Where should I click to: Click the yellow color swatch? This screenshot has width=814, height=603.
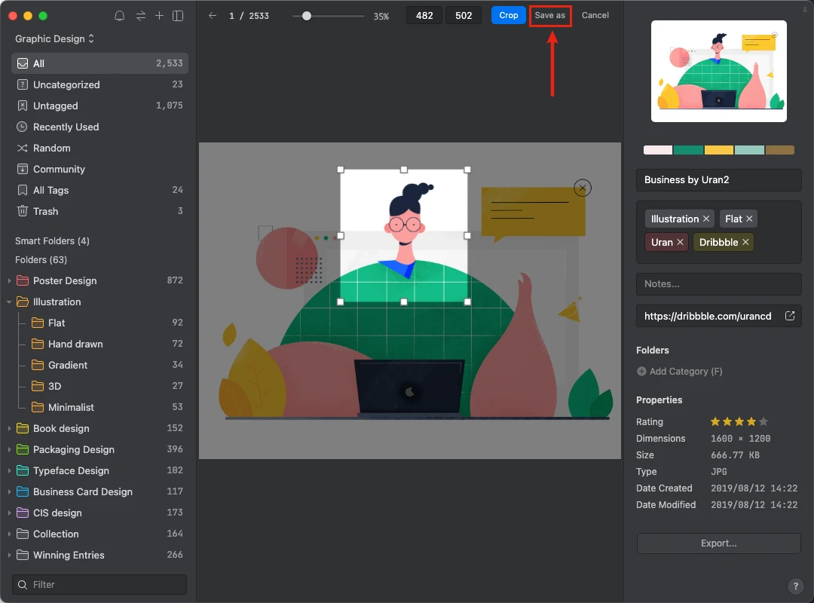(x=718, y=150)
